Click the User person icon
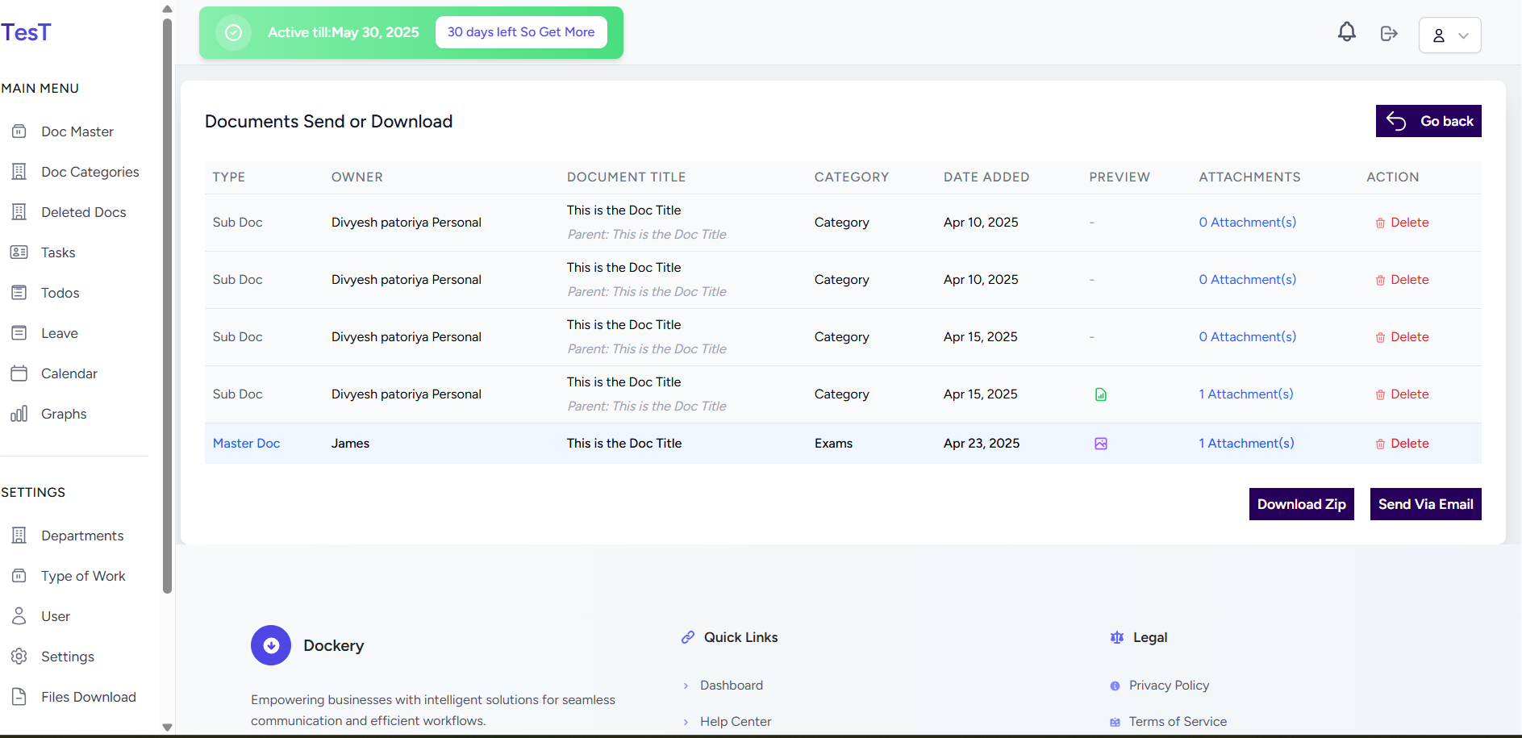Image resolution: width=1522 pixels, height=738 pixels. pos(19,615)
